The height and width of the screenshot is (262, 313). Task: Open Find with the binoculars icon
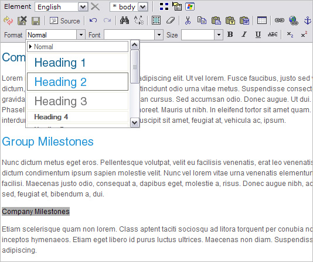pos(124,20)
